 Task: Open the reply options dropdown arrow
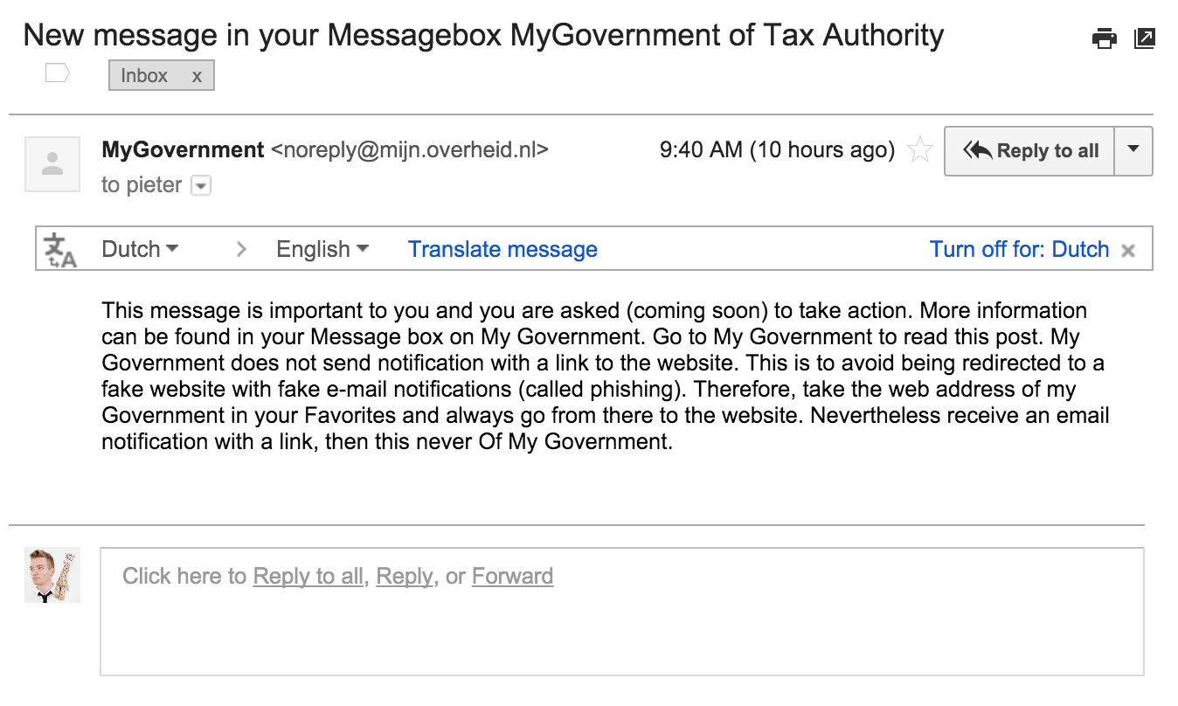(1133, 150)
